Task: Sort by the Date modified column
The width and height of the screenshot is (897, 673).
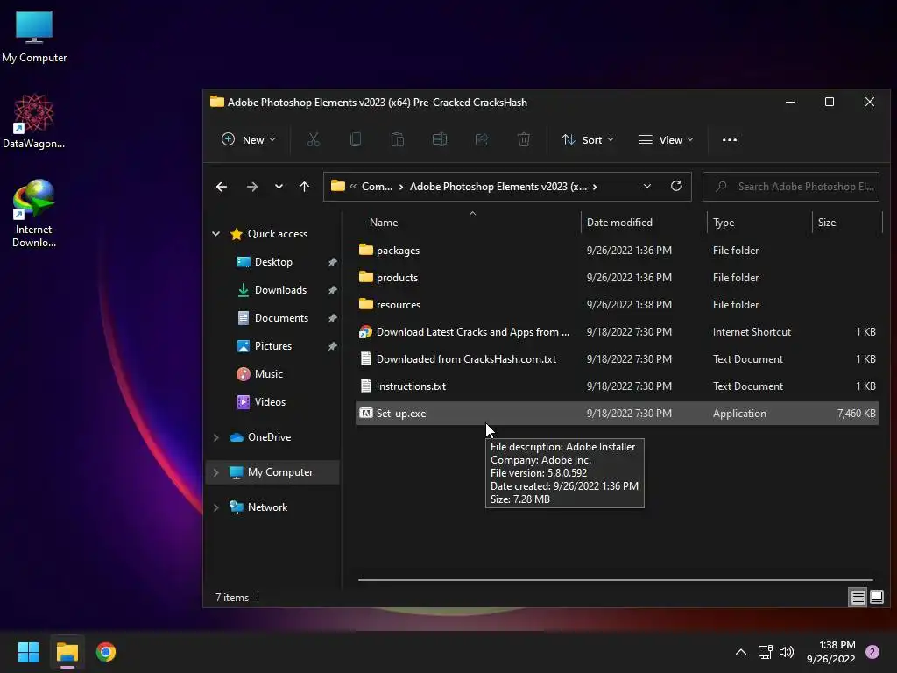Action: click(x=644, y=223)
